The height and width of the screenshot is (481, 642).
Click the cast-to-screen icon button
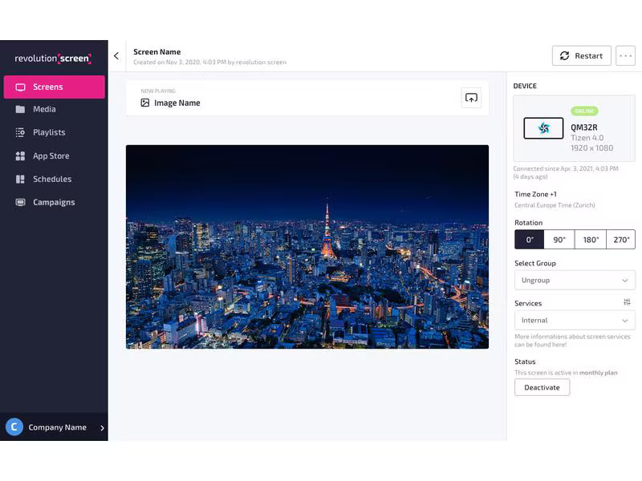pyautogui.click(x=471, y=98)
